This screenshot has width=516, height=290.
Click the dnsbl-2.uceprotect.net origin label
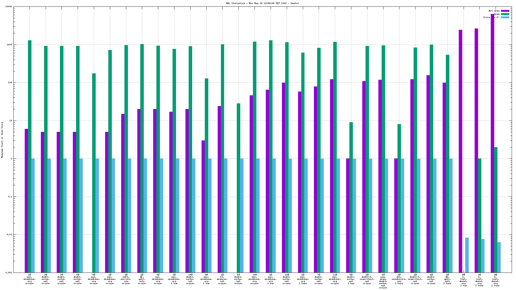[x=367, y=279]
